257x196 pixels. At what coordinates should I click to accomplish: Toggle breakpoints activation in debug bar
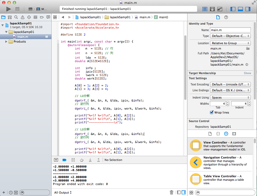64,160
